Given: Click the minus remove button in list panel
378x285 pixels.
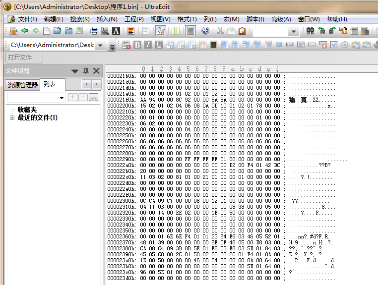Looking at the screenshot, I should coord(83,97).
